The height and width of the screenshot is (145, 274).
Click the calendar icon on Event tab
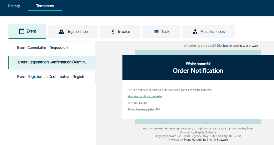coord(22,31)
